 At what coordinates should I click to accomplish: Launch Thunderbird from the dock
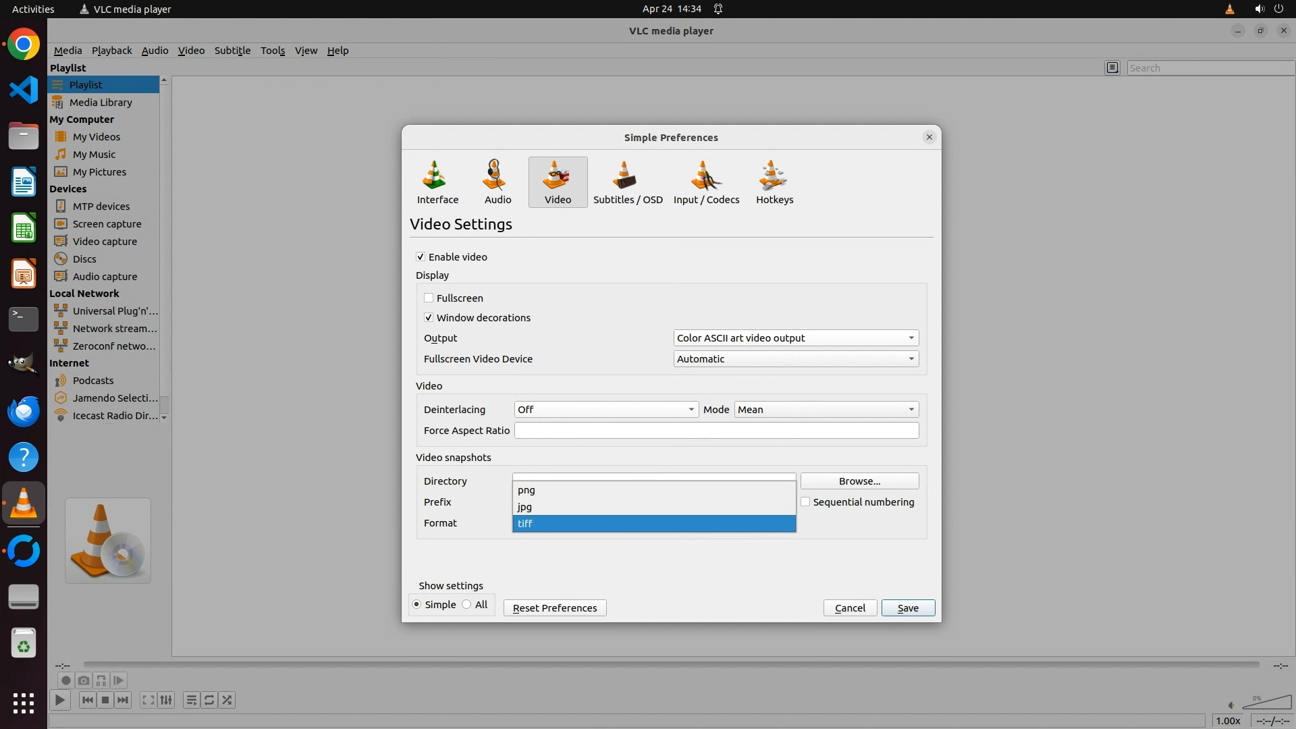[24, 411]
